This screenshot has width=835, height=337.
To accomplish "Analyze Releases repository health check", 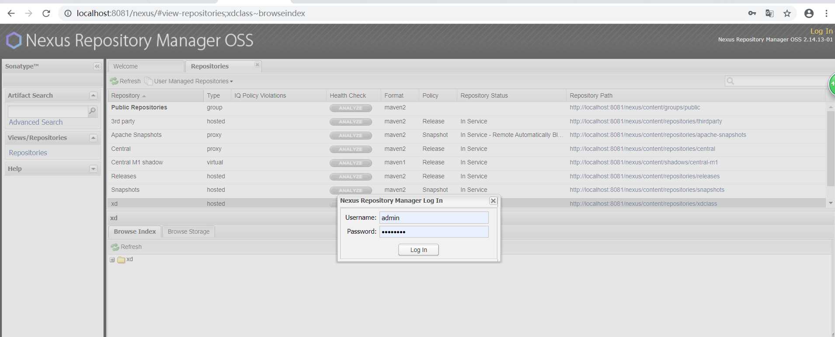I will [351, 177].
